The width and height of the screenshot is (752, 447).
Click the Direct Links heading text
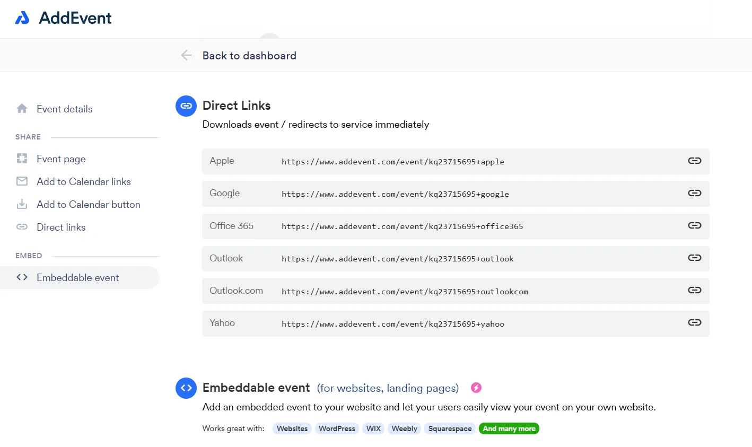(237, 106)
